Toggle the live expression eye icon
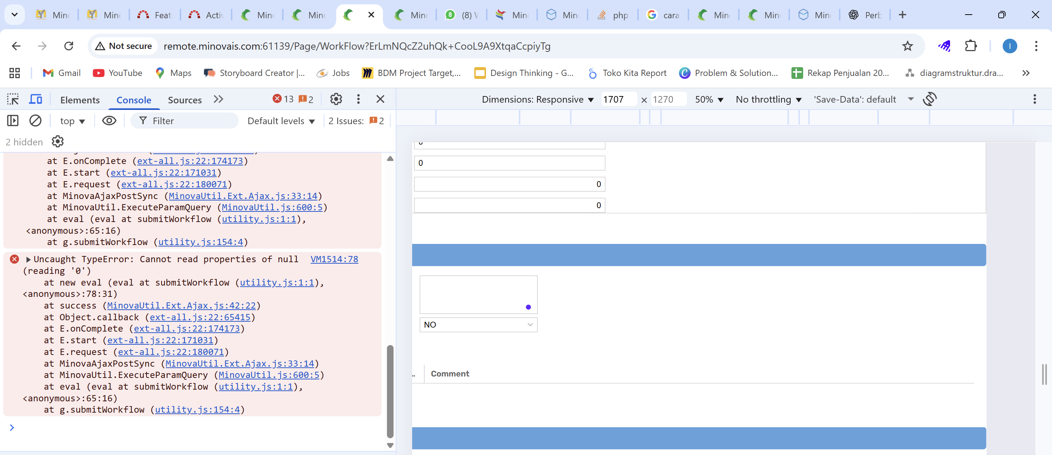Viewport: 1052px width, 455px height. pyautogui.click(x=109, y=121)
